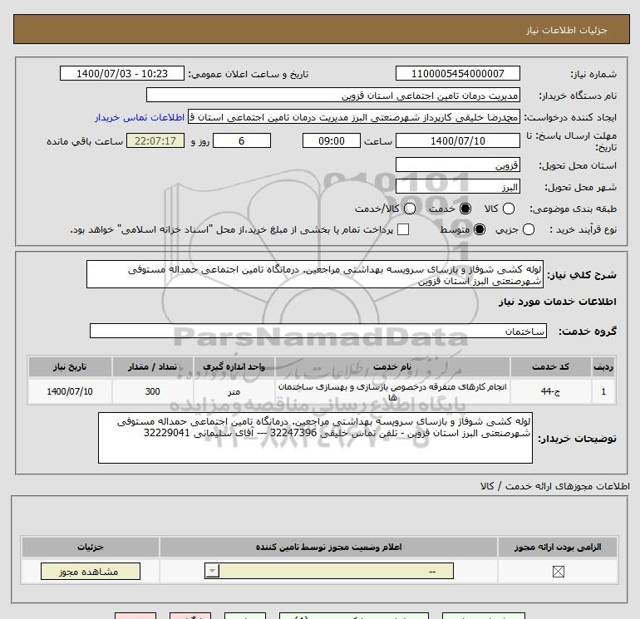Click the row number 1 cell
Viewport: 640px width, 619px height.
click(x=603, y=391)
